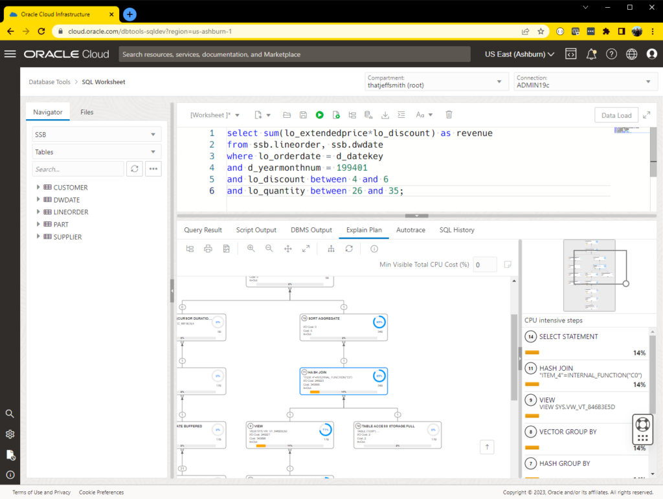
Task: Open the user profile avatar menu
Action: pyautogui.click(x=652, y=54)
